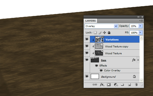Select the Wood Texture layer name

point(113,53)
